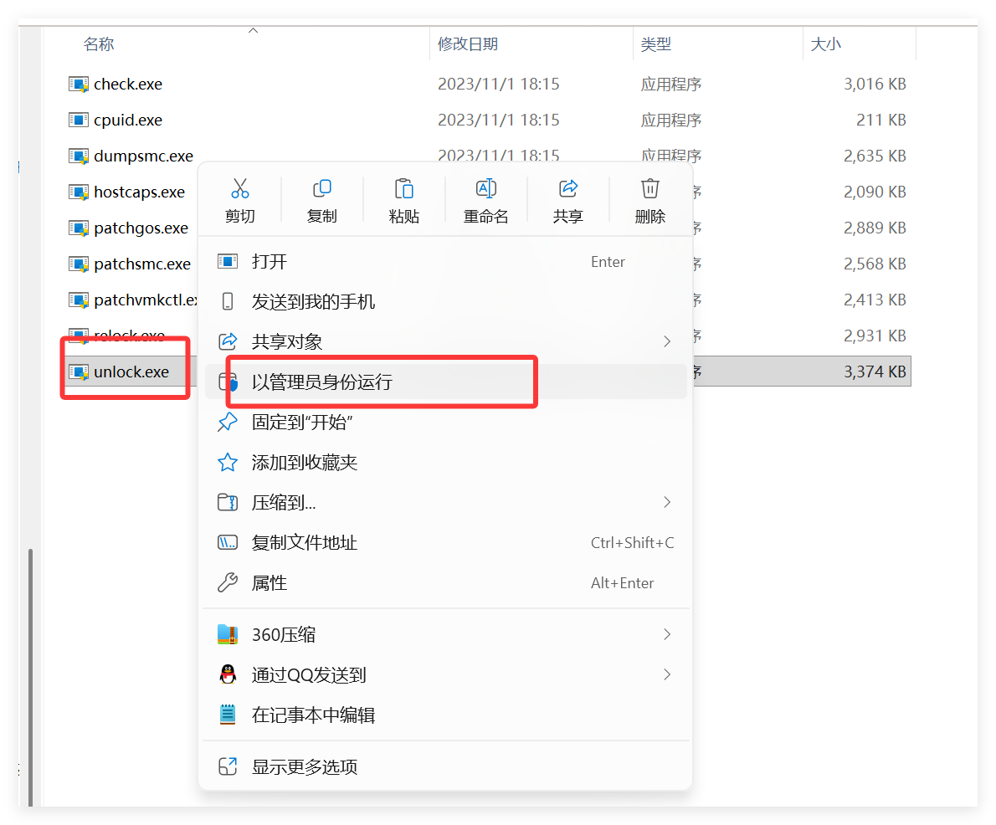The width and height of the screenshot is (996, 825).
Task: Click the left pane vertical scrollbar
Action: click(x=30, y=677)
